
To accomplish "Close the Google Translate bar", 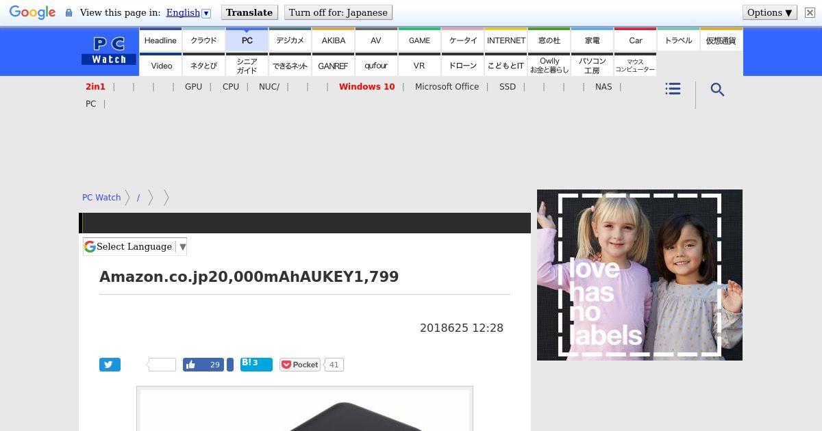I will tap(809, 12).
